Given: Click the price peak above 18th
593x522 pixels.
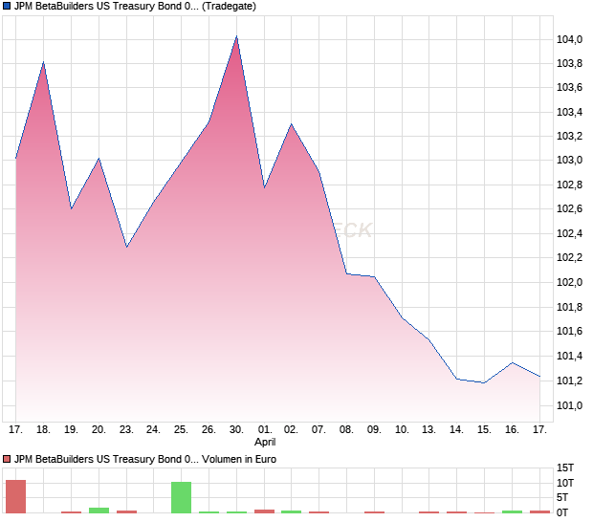Looking at the screenshot, I should [x=43, y=63].
